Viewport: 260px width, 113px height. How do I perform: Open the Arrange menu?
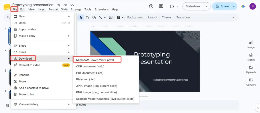point(76,9)
